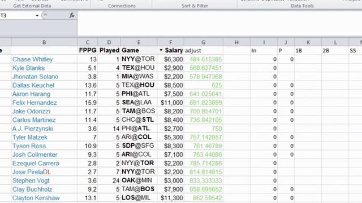Open the Josh Collmenter player link

pos(35,155)
